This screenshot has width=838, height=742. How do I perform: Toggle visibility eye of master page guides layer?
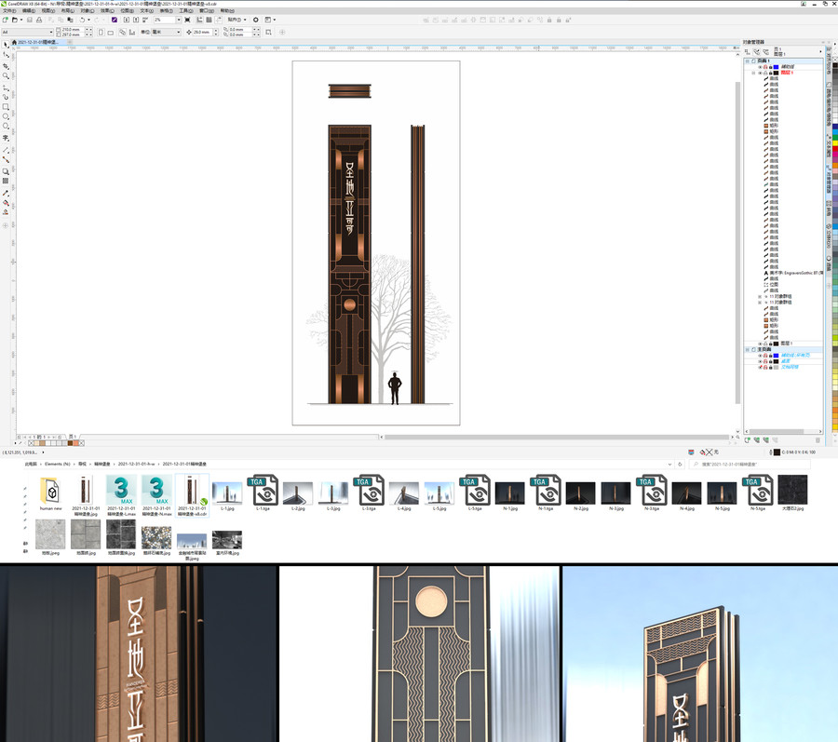760,356
